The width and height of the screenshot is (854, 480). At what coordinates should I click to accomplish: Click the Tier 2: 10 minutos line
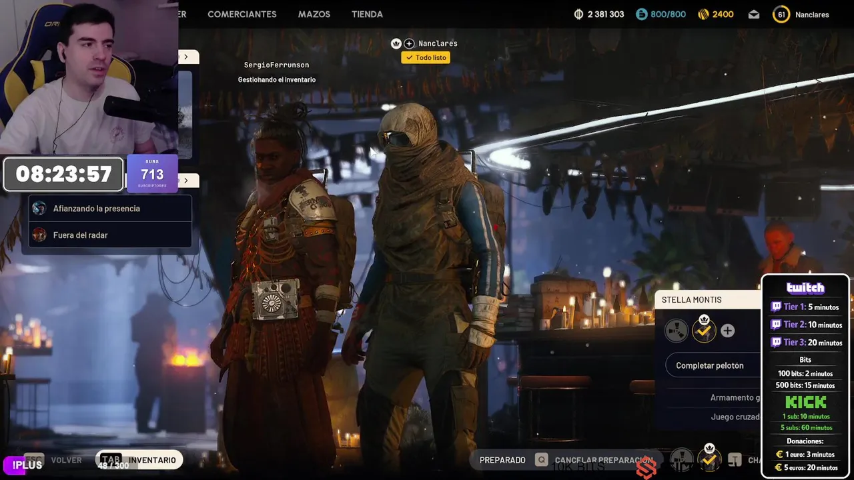[x=805, y=325]
